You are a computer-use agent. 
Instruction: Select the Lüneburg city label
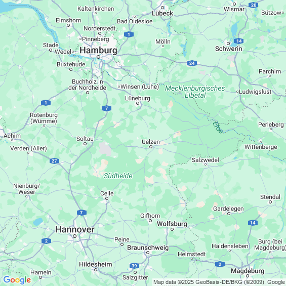pyautogui.click(x=138, y=98)
